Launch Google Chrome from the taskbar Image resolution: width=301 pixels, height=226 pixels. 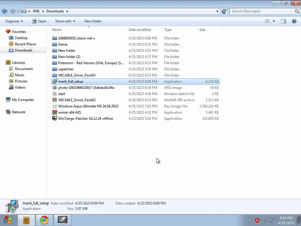44,220
